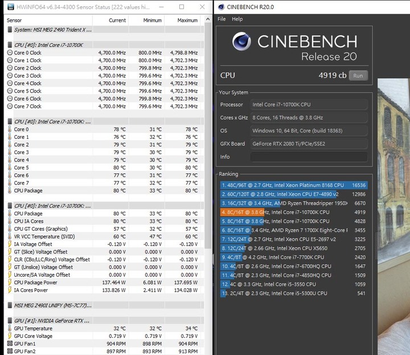410x355 pixels.
Task: Select ranking entry Core i5-3550
Action: coord(294,284)
